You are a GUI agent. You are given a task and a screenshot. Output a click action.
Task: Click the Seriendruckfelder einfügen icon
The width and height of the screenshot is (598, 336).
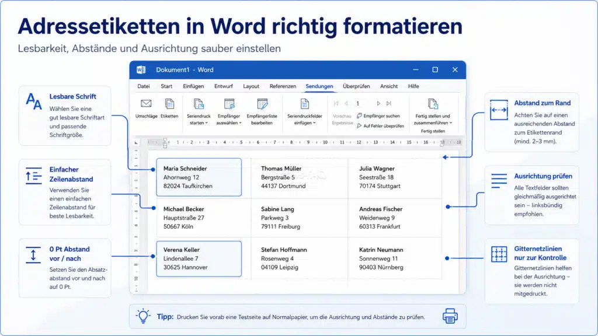(x=304, y=104)
